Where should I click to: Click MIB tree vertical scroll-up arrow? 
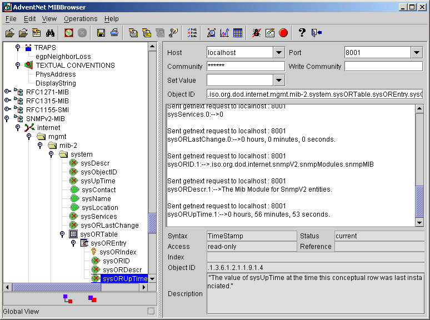152,46
